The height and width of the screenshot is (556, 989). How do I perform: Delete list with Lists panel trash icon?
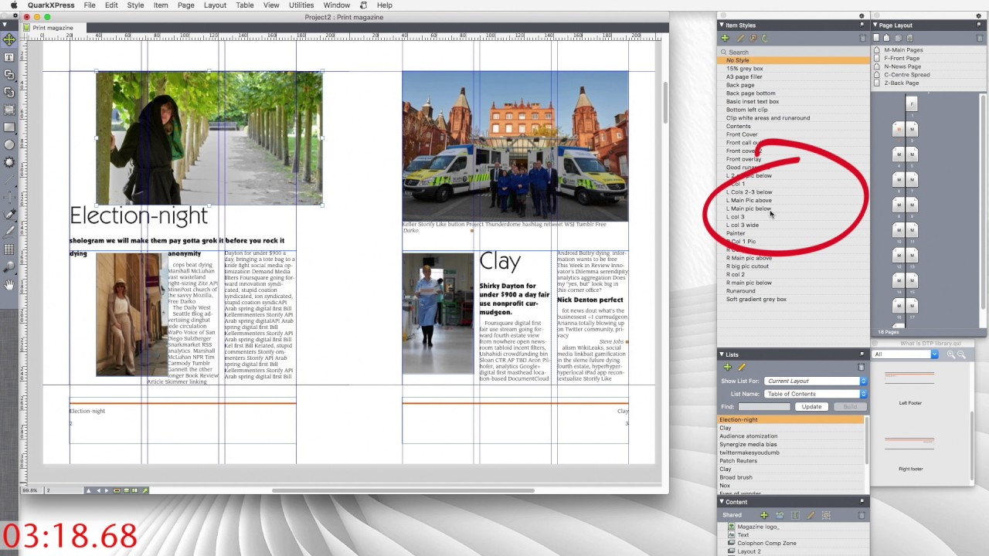pyautogui.click(x=862, y=368)
